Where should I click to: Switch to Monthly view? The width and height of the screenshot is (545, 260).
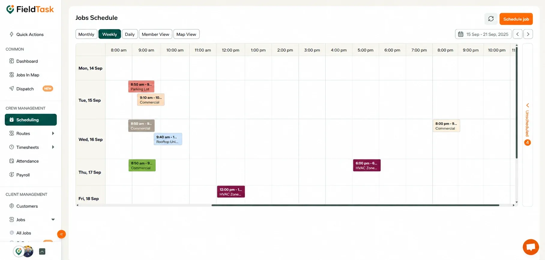coord(86,34)
